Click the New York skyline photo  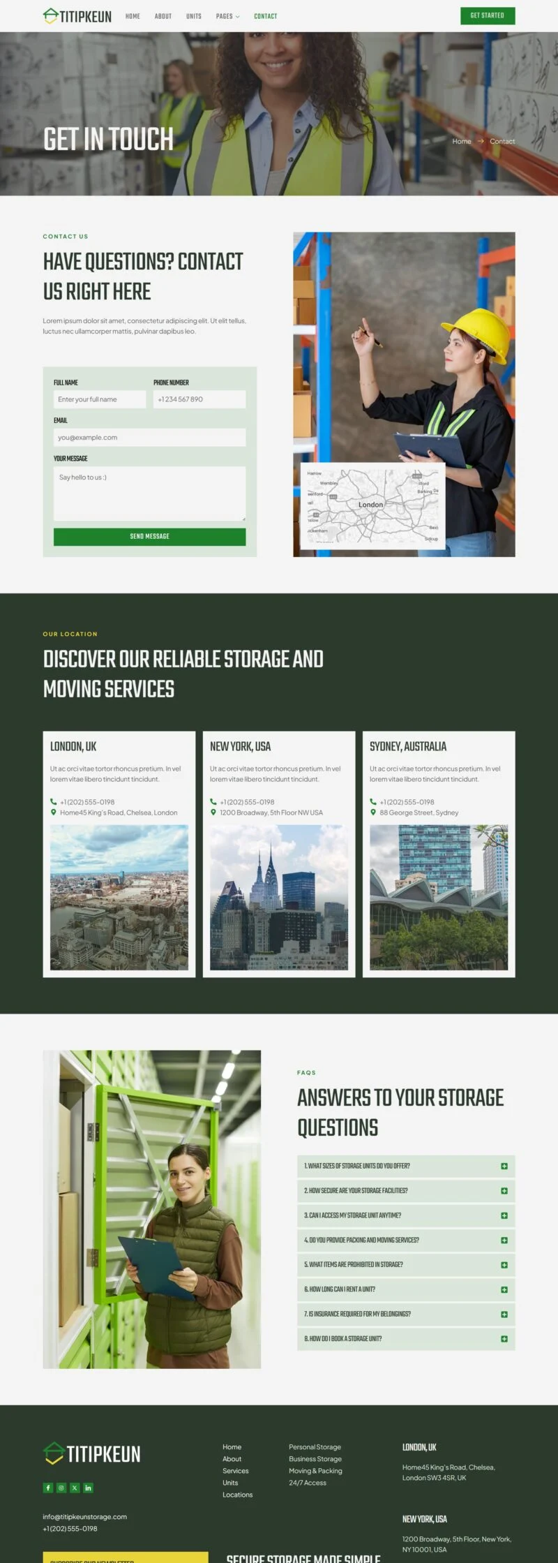point(279,898)
